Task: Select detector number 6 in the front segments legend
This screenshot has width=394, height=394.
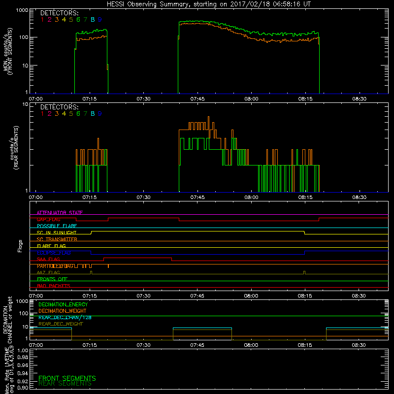Action: point(78,20)
